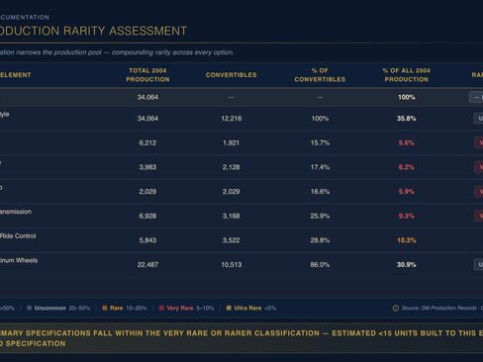
Task: Click the bold '30.9%' value
Action: click(406, 265)
